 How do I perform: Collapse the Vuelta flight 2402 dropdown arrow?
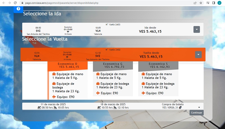198,55
